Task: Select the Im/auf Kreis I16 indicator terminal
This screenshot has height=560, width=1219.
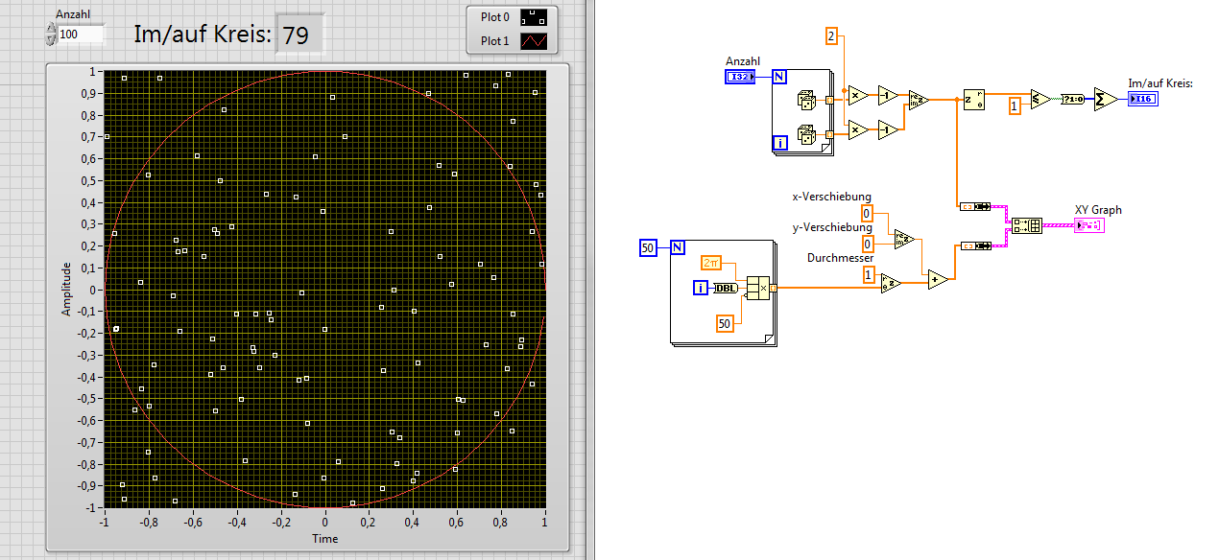Action: click(x=1142, y=99)
